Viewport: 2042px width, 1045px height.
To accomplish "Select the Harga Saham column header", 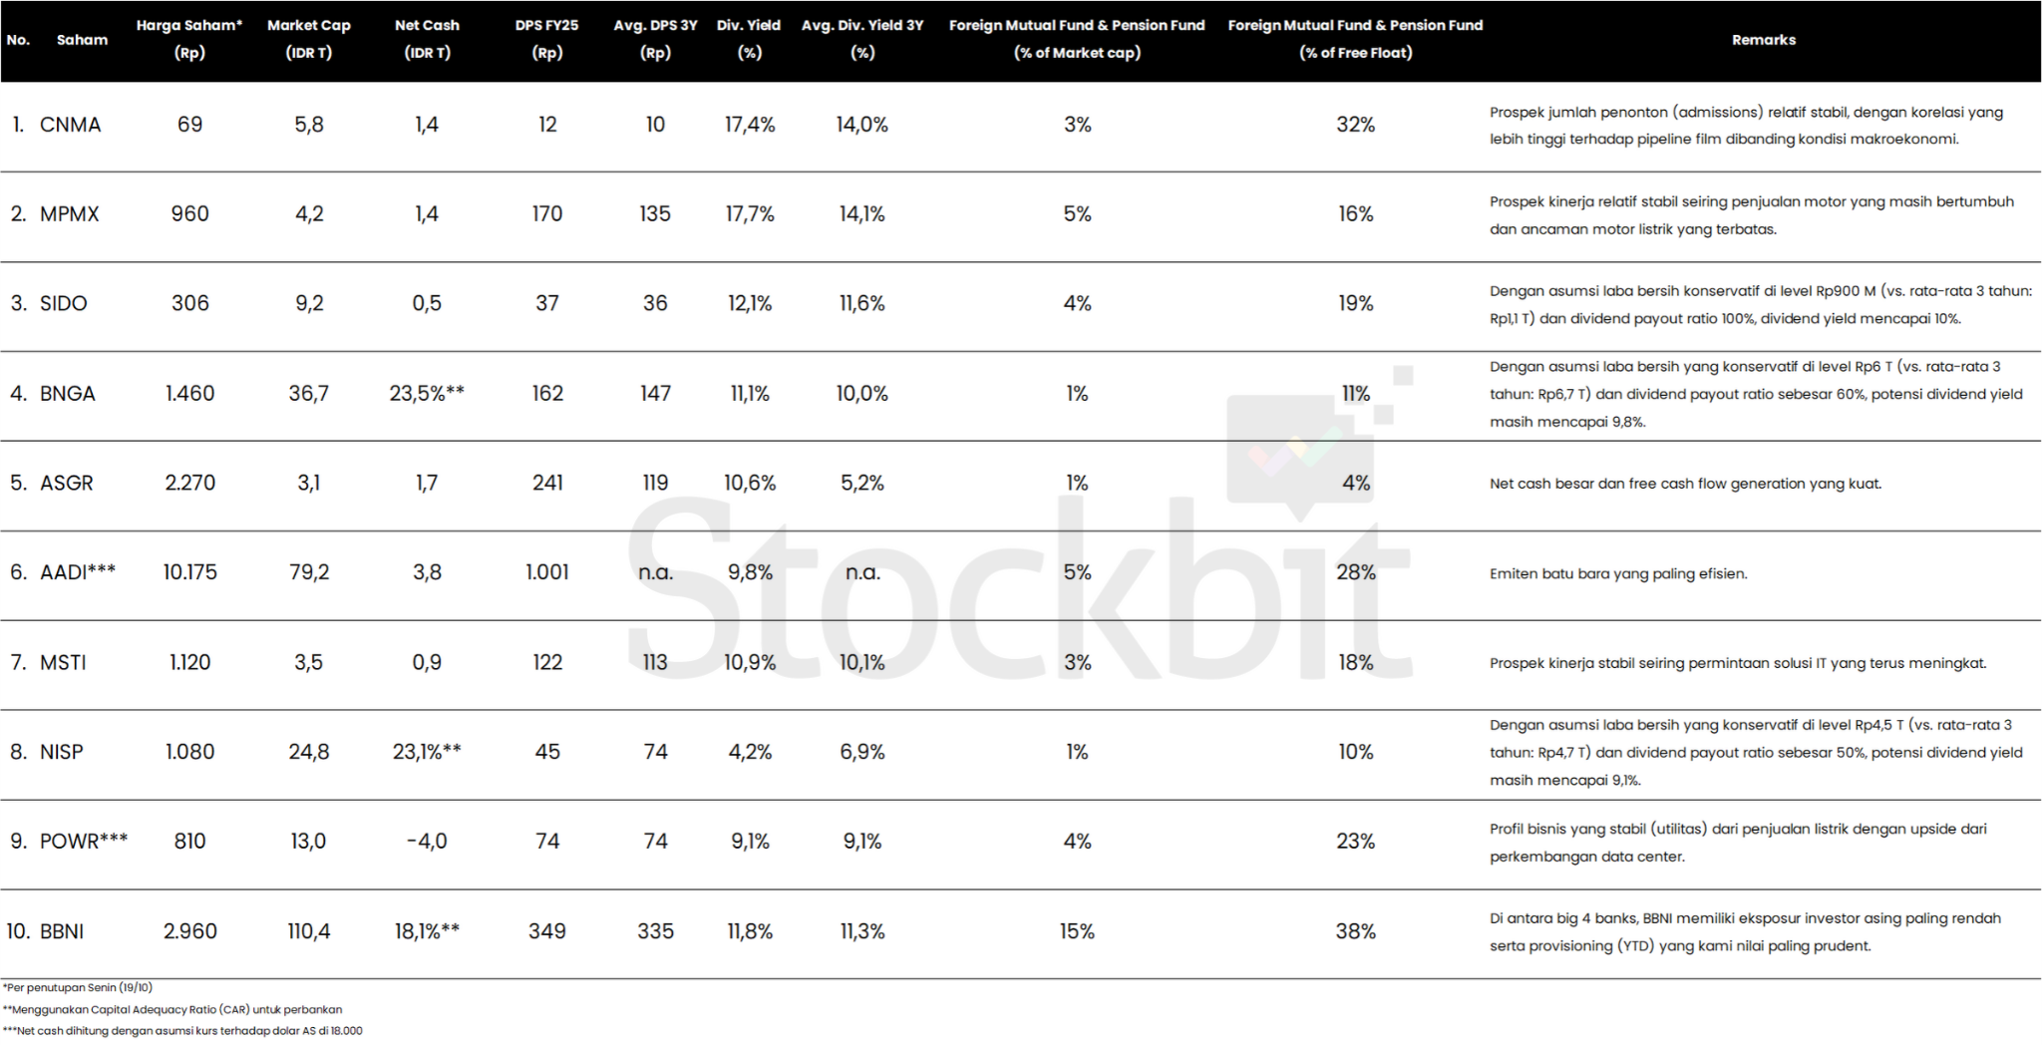I will pos(189,39).
